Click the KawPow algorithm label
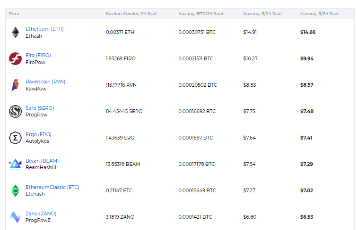Screen dimensions: 357x230 [36, 89]
